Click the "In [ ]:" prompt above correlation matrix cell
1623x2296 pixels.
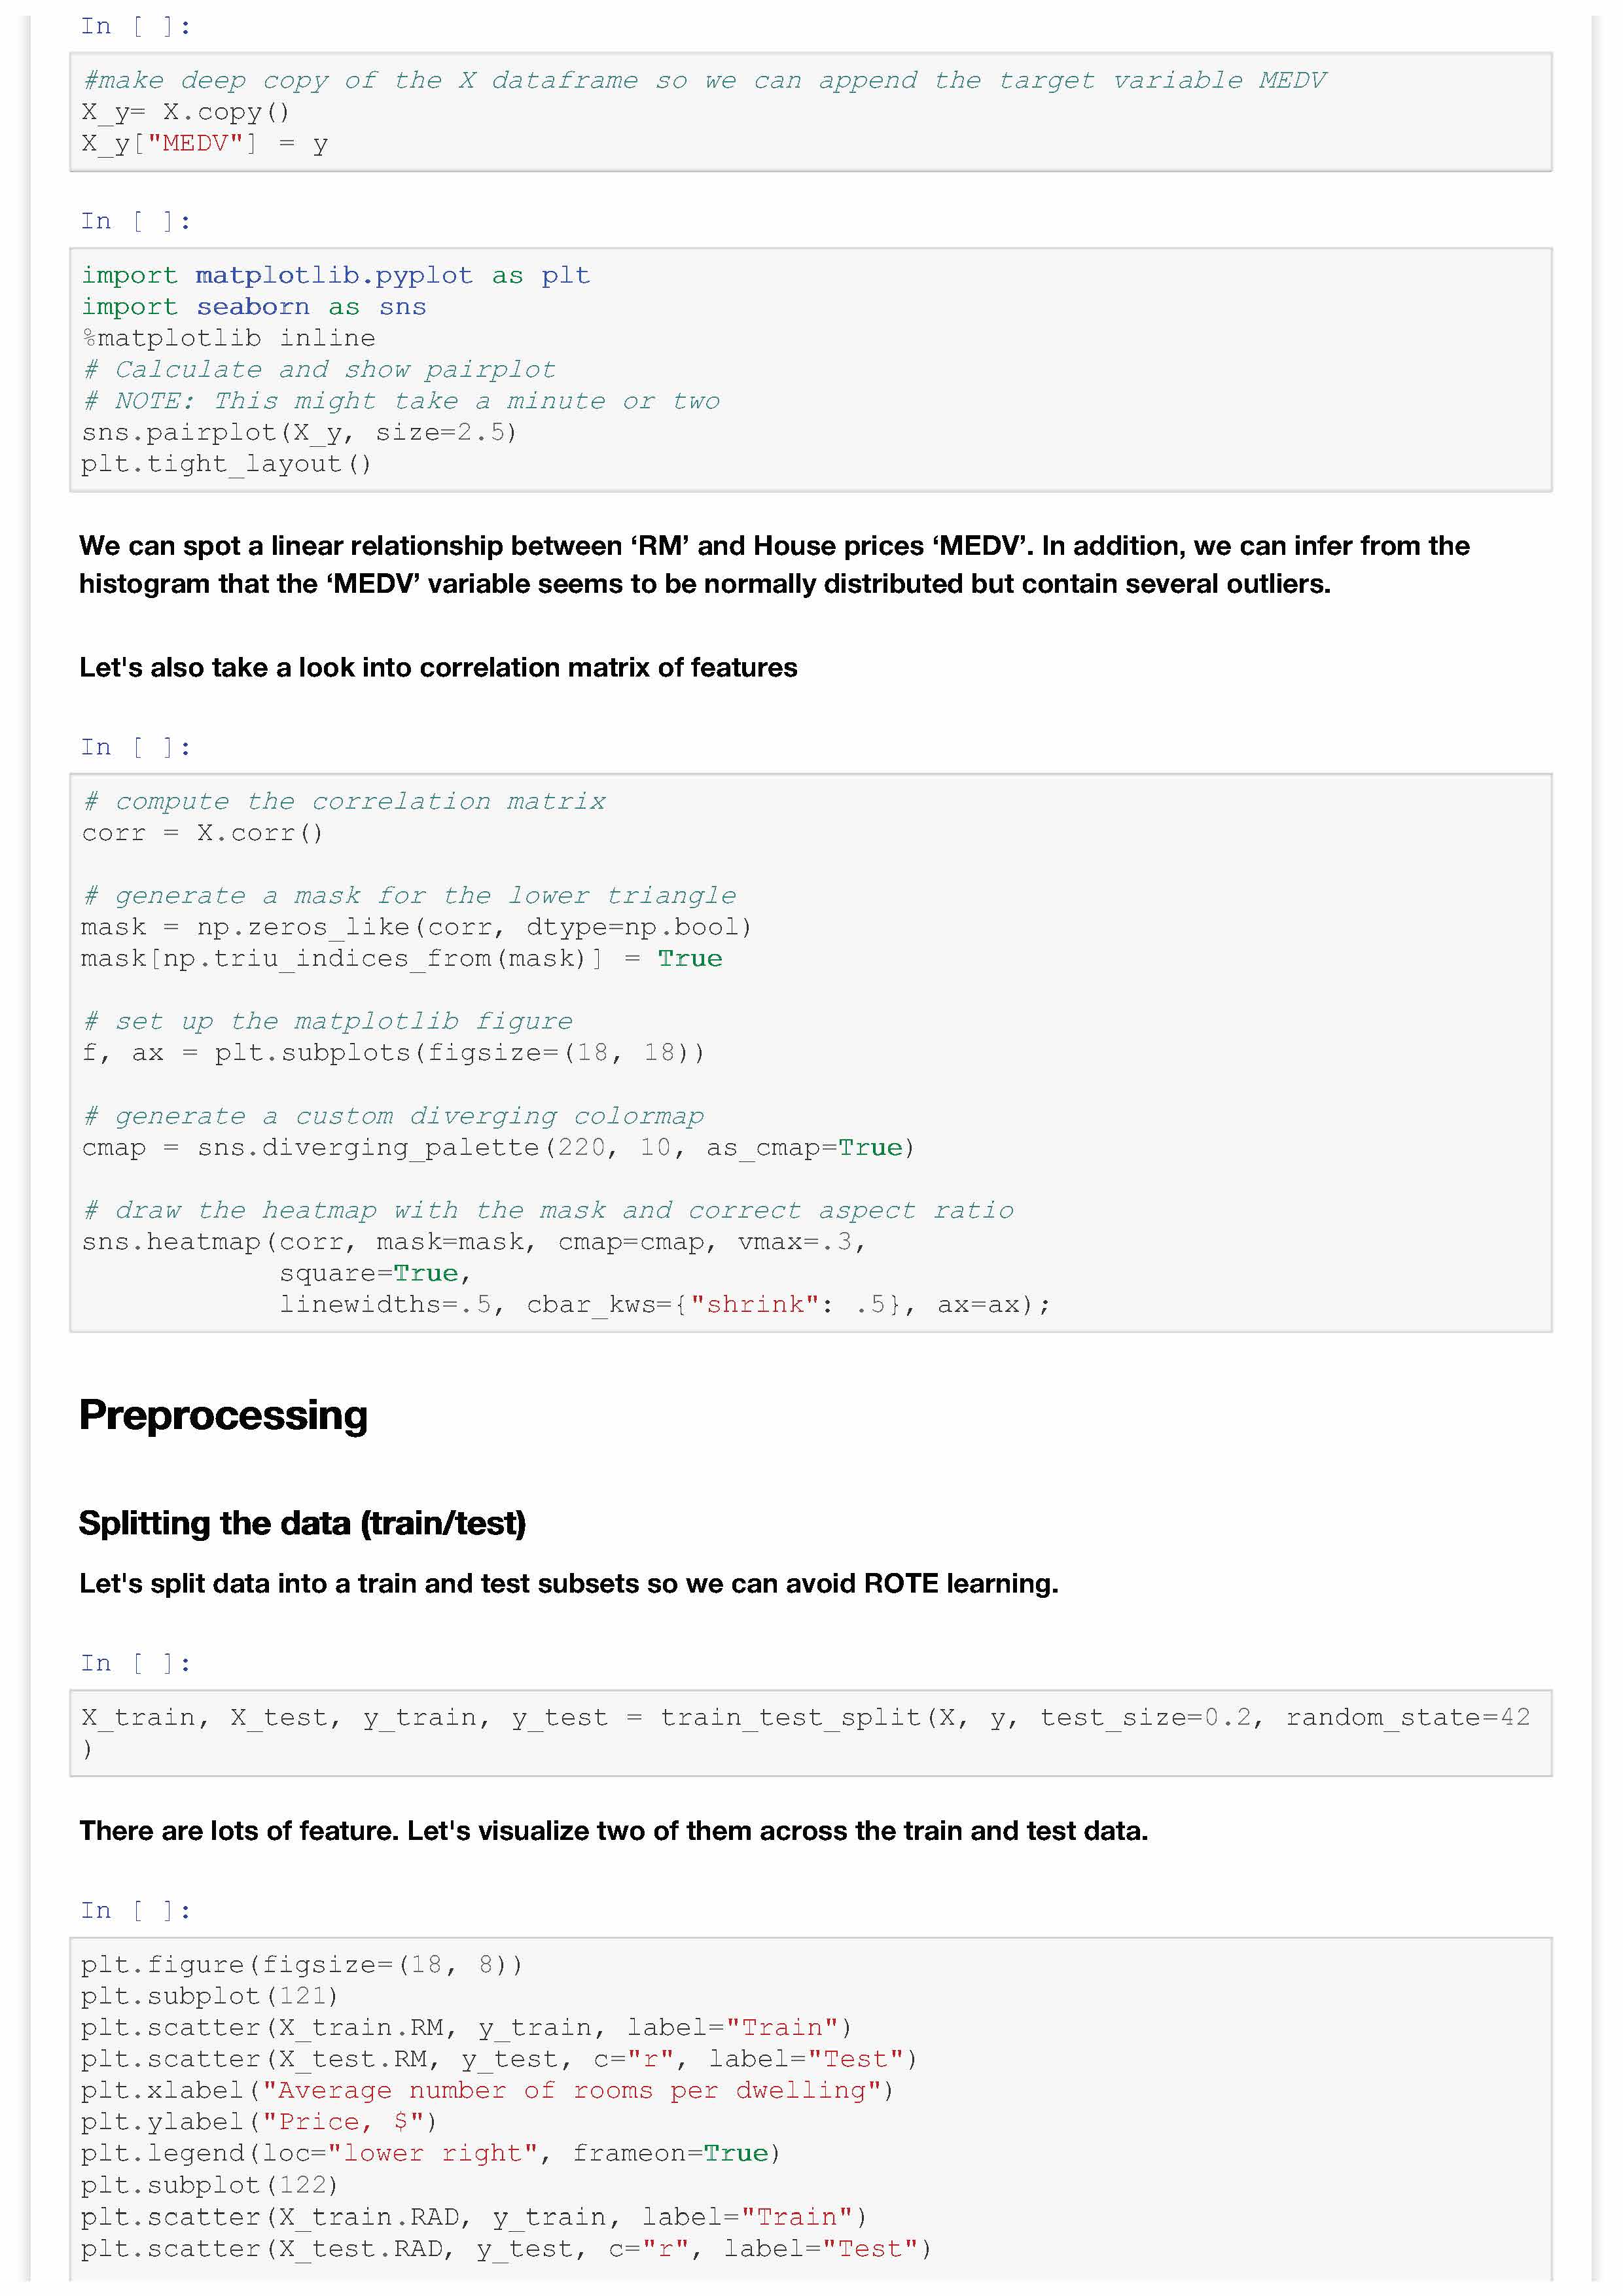[135, 747]
